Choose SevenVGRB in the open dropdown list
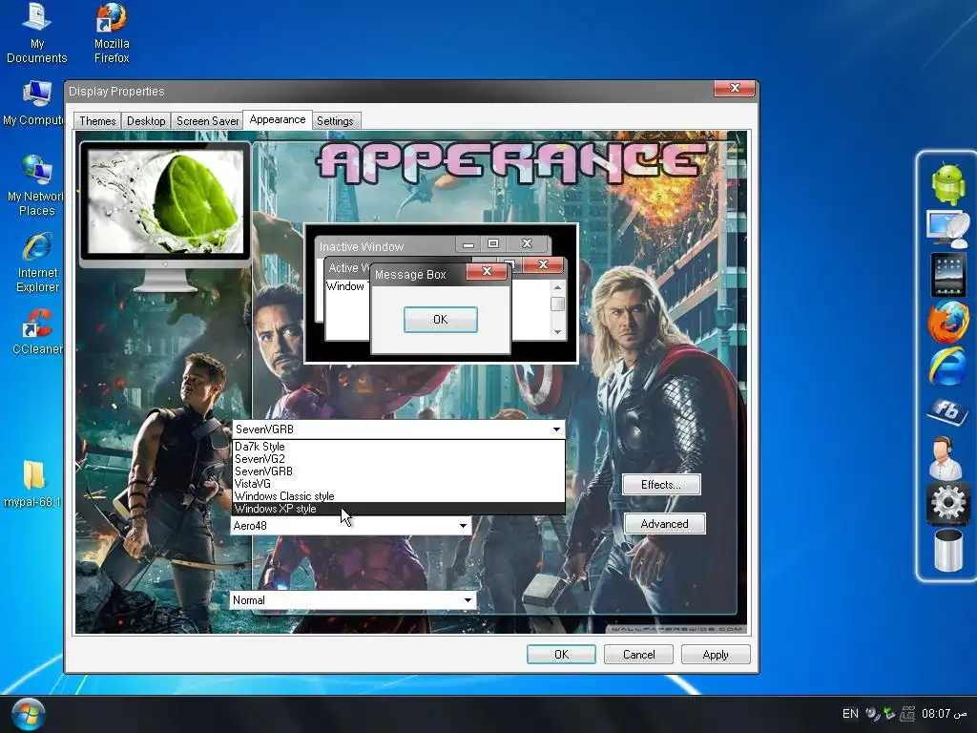This screenshot has width=977, height=733. tap(398, 471)
